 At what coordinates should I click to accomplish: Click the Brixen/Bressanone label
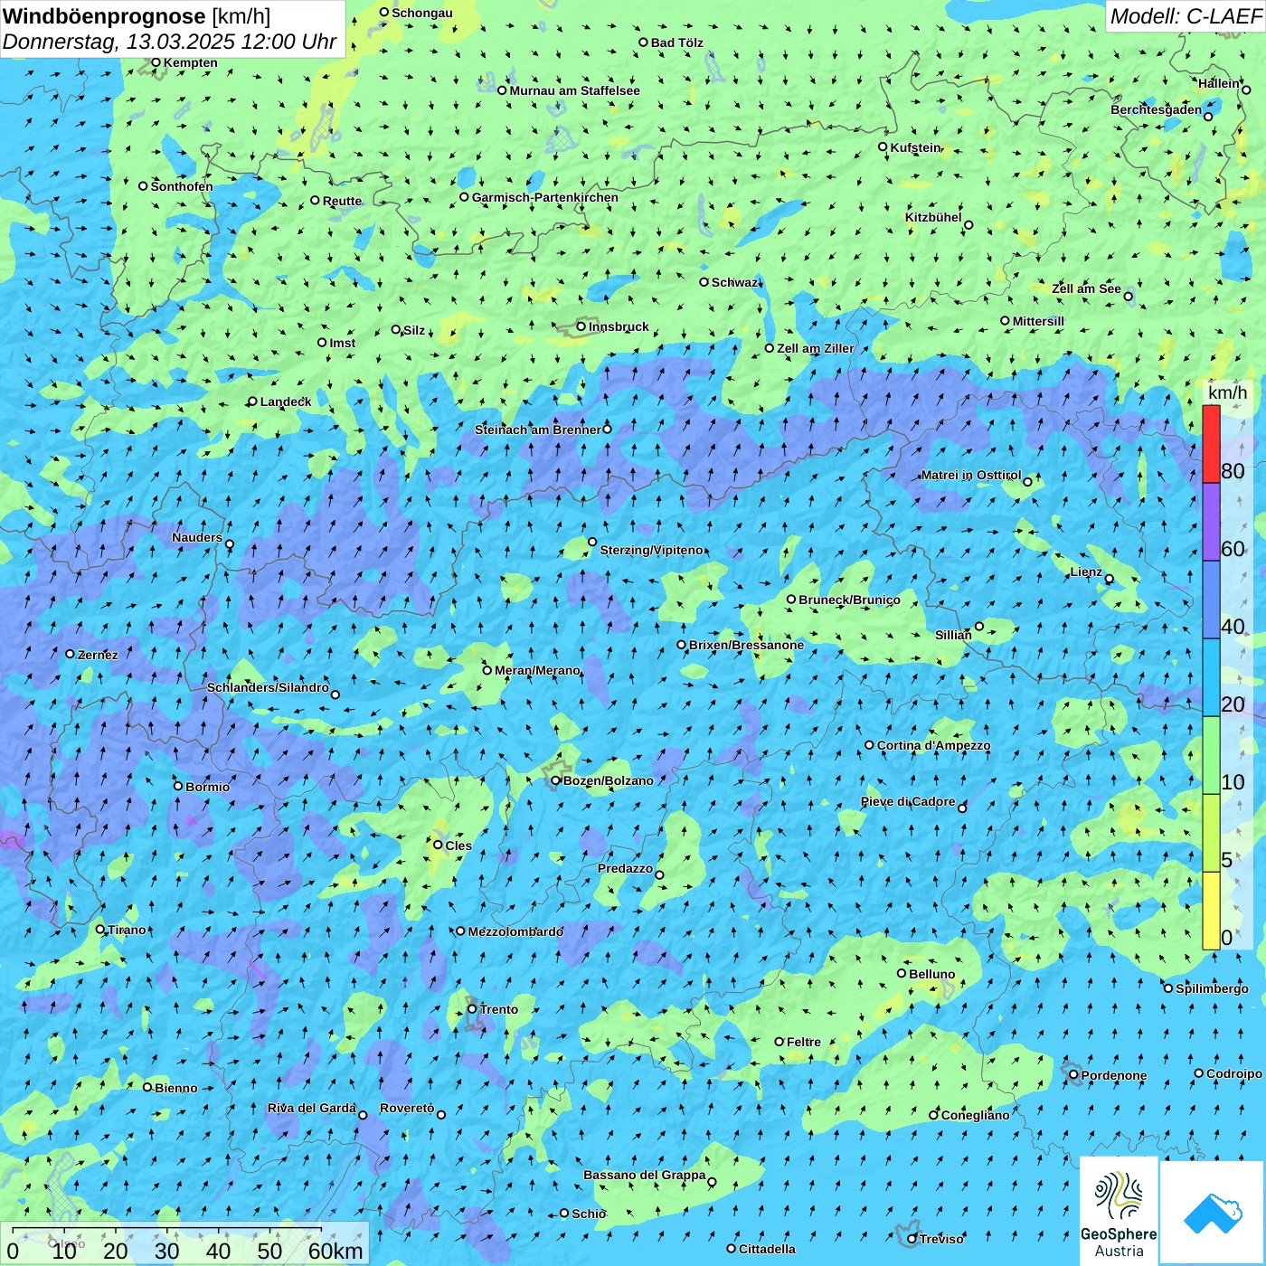click(x=746, y=645)
